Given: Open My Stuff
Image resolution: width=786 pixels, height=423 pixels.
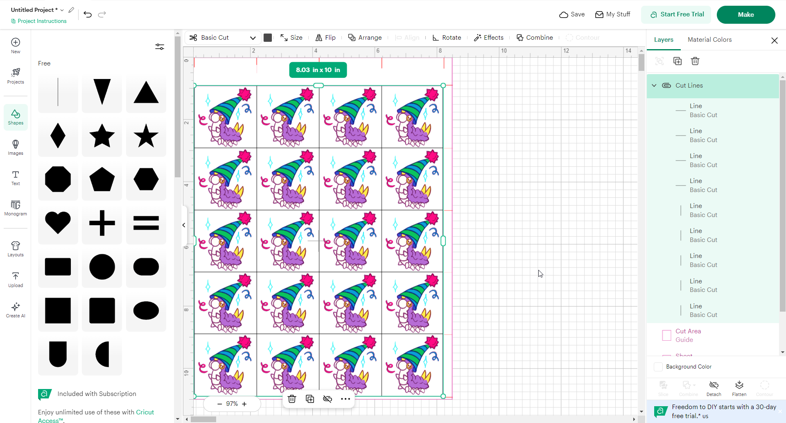Looking at the screenshot, I should click(x=612, y=14).
